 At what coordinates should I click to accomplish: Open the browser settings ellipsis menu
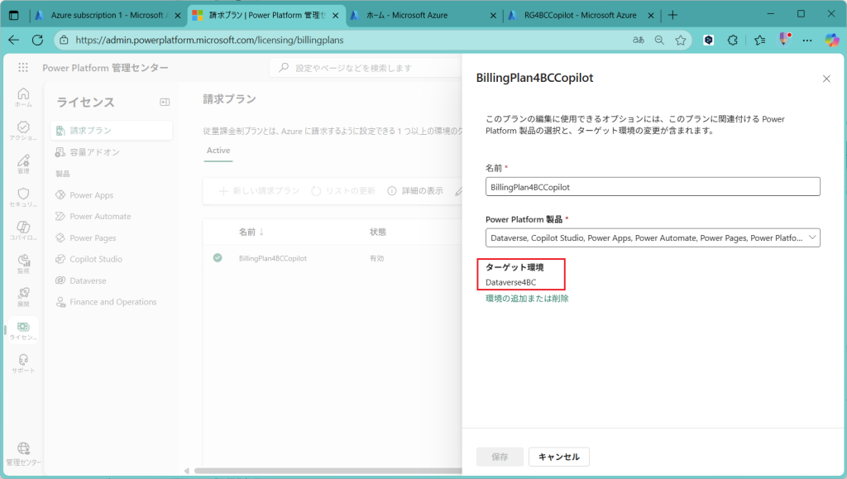pyautogui.click(x=807, y=40)
